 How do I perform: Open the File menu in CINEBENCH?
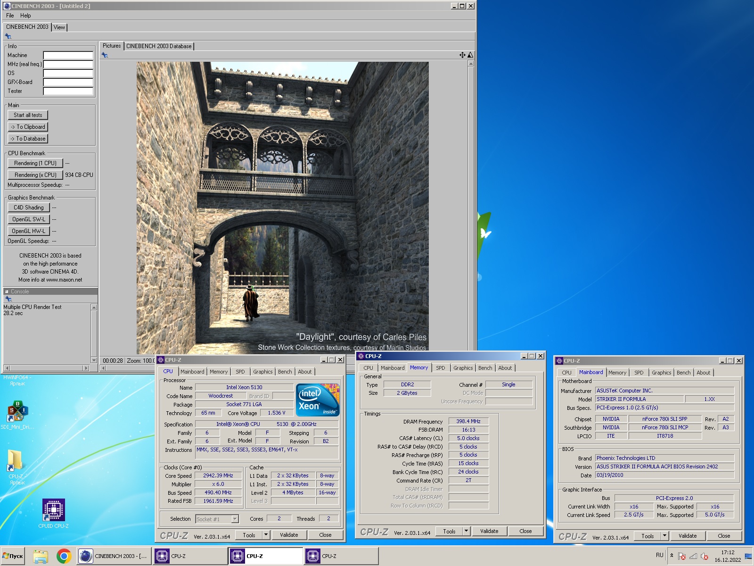pos(10,16)
